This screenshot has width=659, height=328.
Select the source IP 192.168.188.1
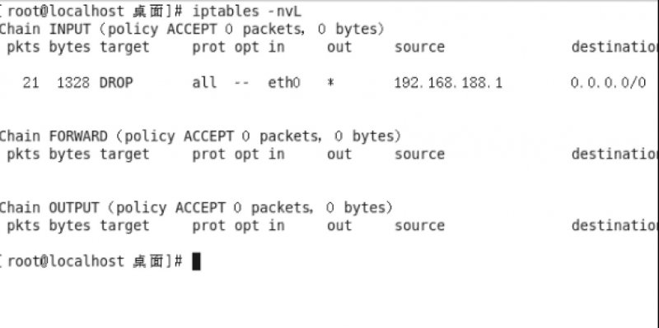click(x=448, y=83)
